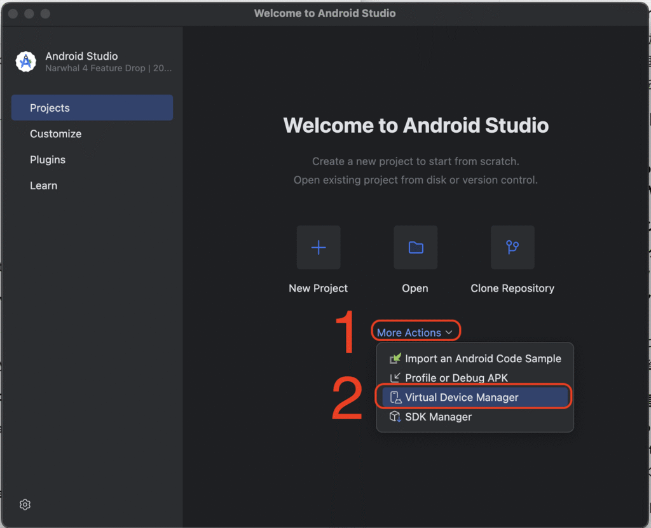Choose Import an Android Code Sample
This screenshot has height=528, width=651.
[483, 358]
